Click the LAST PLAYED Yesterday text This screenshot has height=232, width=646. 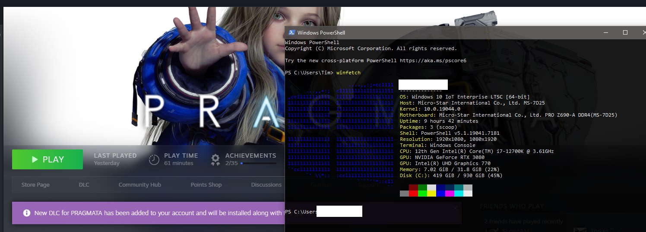point(115,159)
